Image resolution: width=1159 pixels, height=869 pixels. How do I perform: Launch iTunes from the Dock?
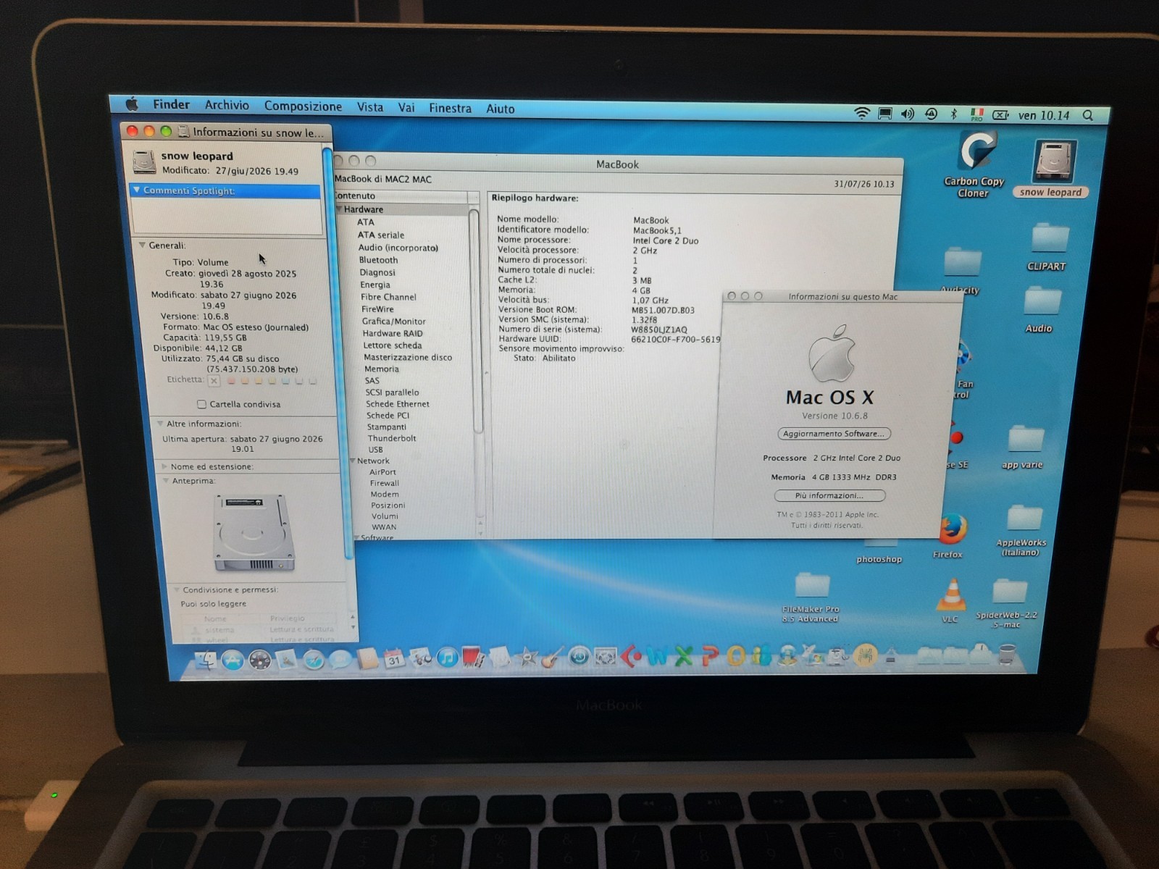448,658
